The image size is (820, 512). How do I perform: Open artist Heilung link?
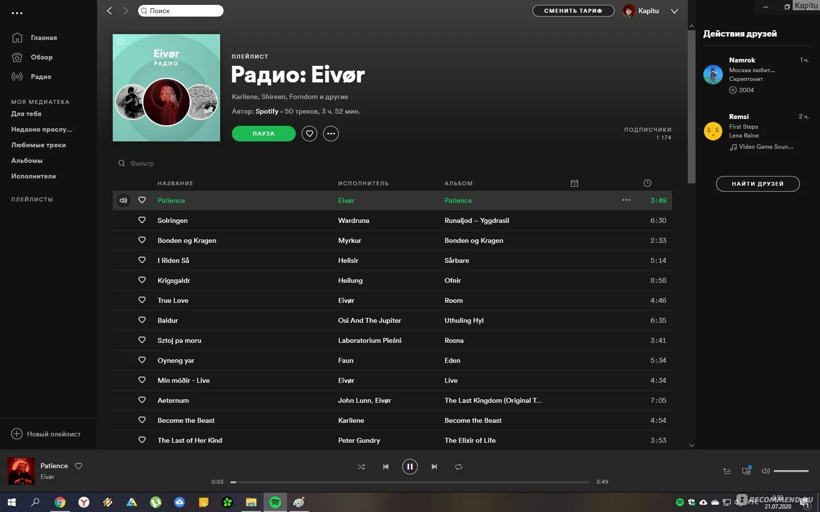[350, 280]
